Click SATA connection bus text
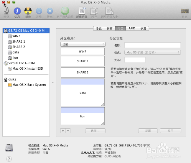191x163 pixels. (46, 149)
